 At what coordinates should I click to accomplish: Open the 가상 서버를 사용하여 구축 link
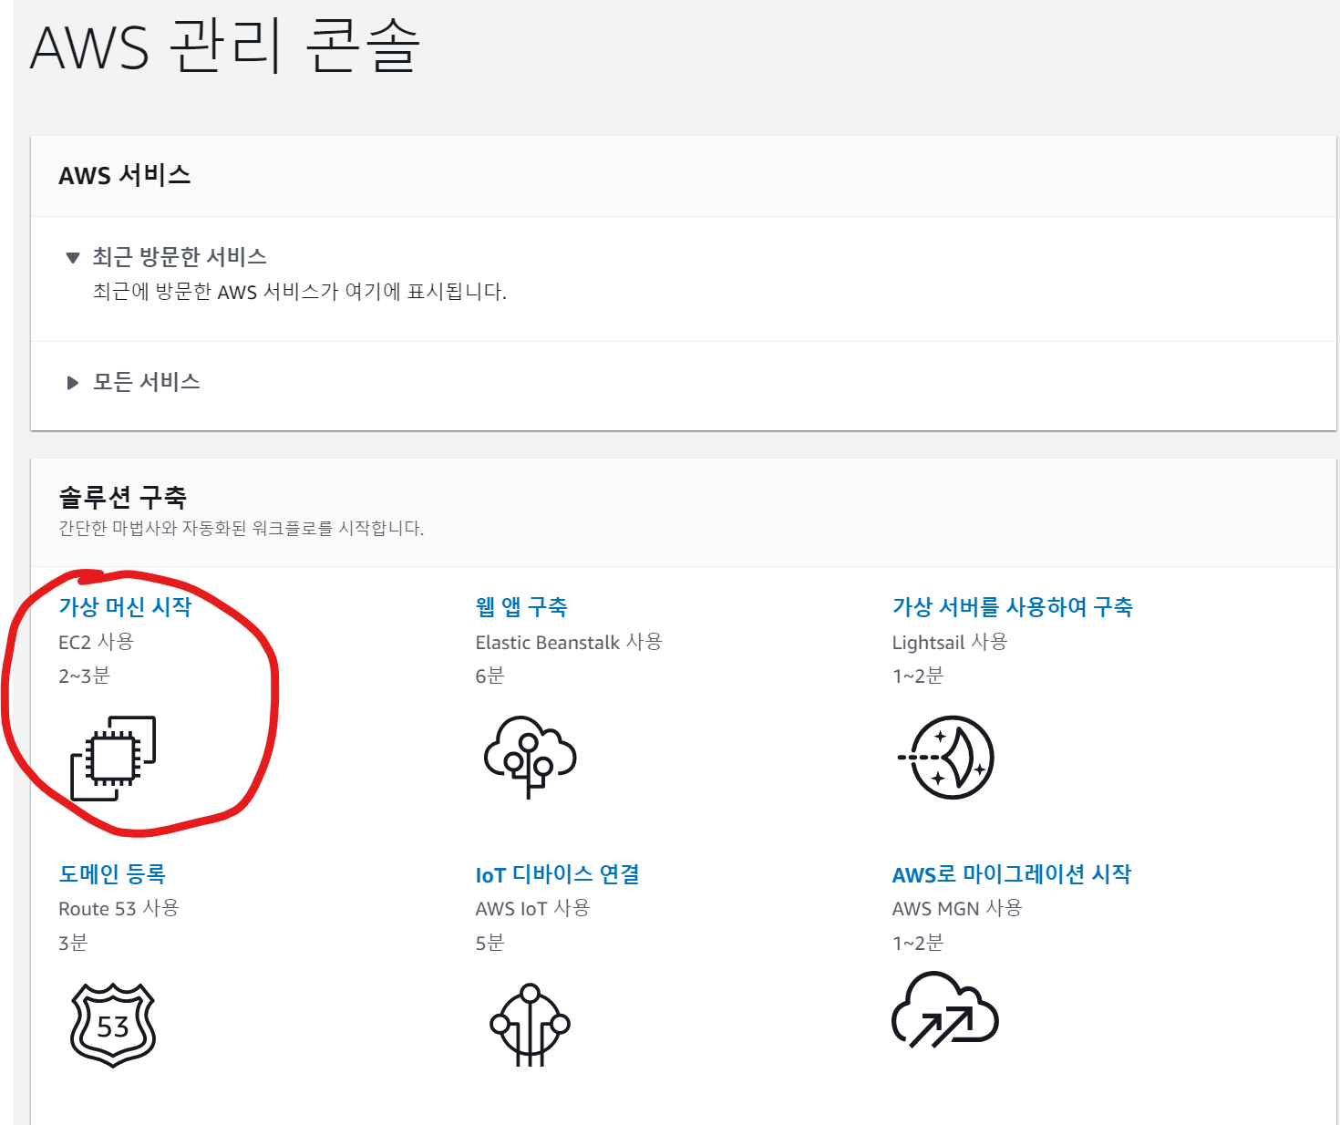pos(1013,607)
